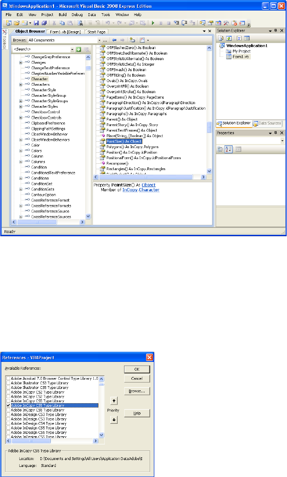Screen dimensions: 287x477
Task: Follow the Character link in description pane
Action: click(x=149, y=190)
